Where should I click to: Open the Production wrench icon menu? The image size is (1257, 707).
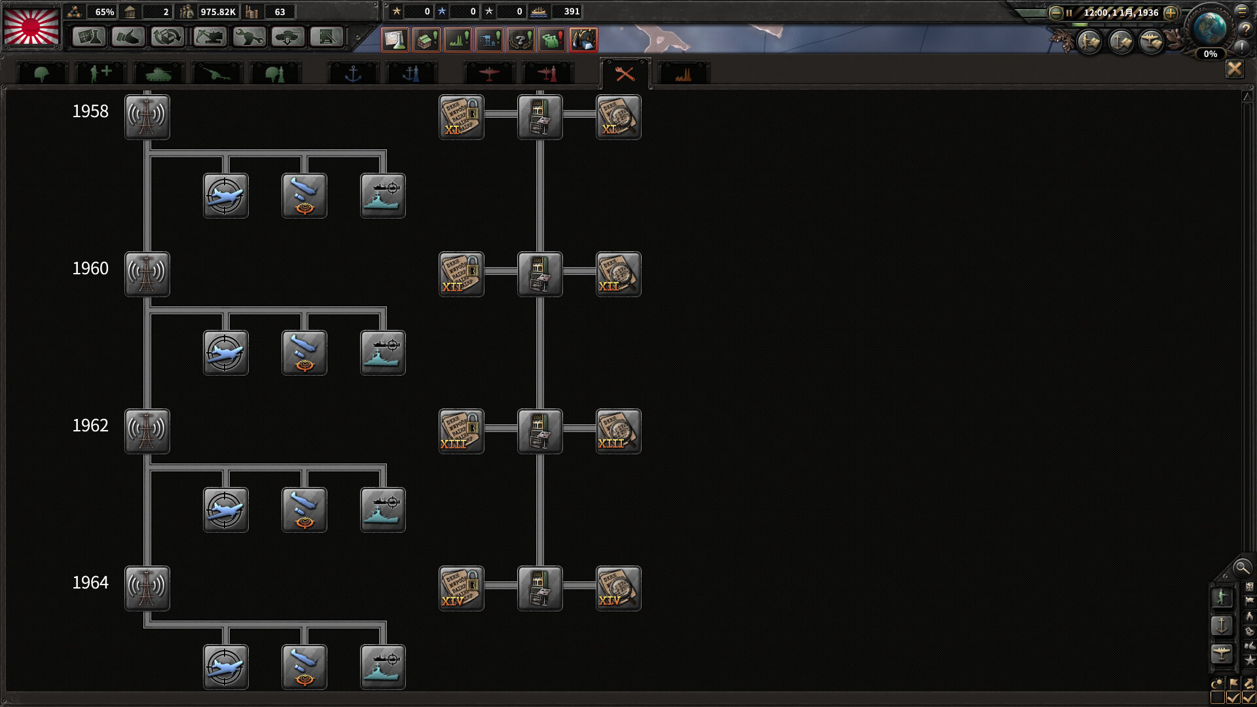pos(248,37)
